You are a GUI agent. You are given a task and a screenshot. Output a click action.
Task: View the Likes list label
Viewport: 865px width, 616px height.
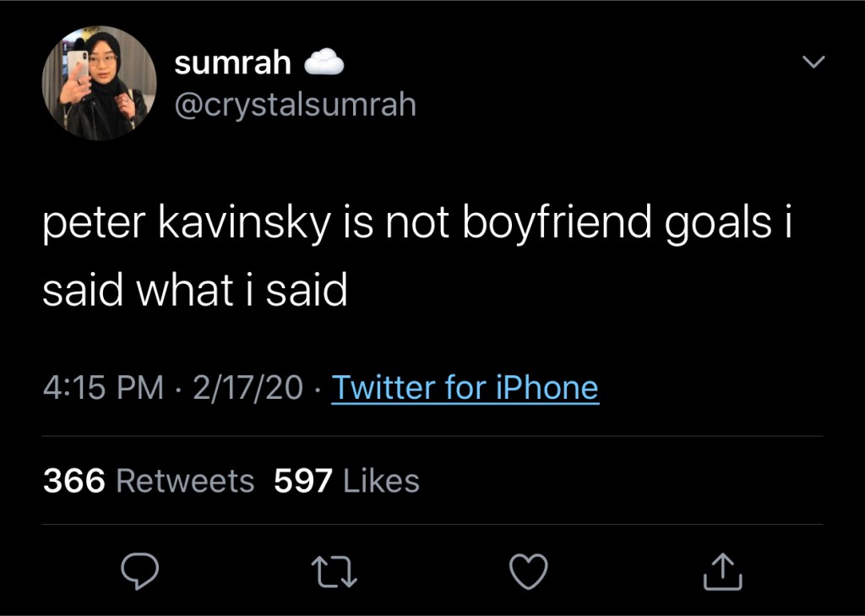click(x=381, y=481)
